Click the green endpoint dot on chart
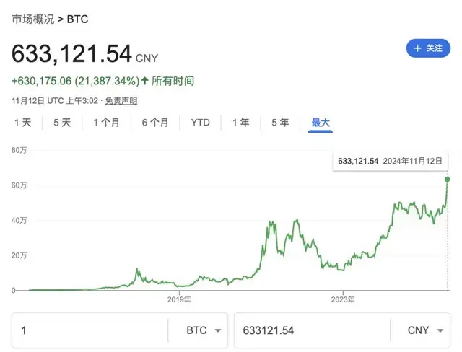The height and width of the screenshot is (352, 462). pyautogui.click(x=448, y=180)
